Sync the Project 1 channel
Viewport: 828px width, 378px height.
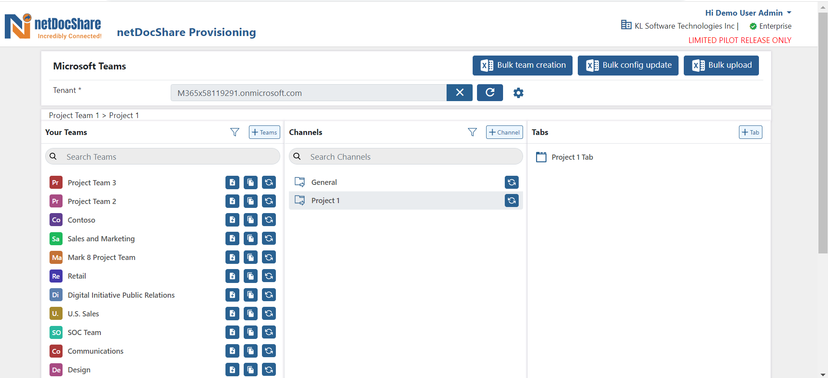coord(512,201)
